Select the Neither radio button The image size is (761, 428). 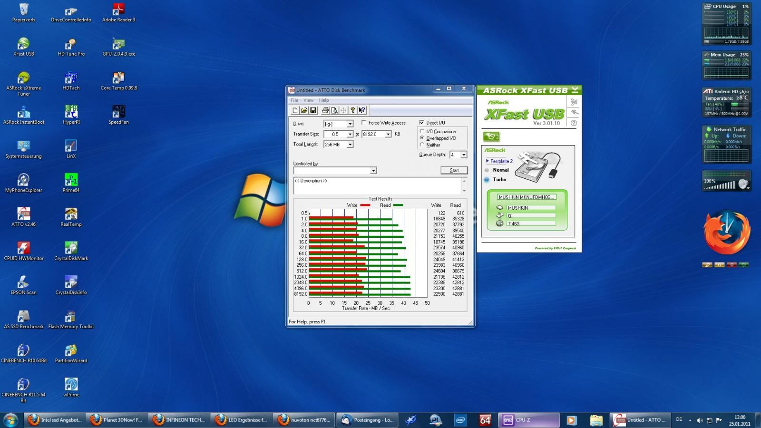point(422,145)
